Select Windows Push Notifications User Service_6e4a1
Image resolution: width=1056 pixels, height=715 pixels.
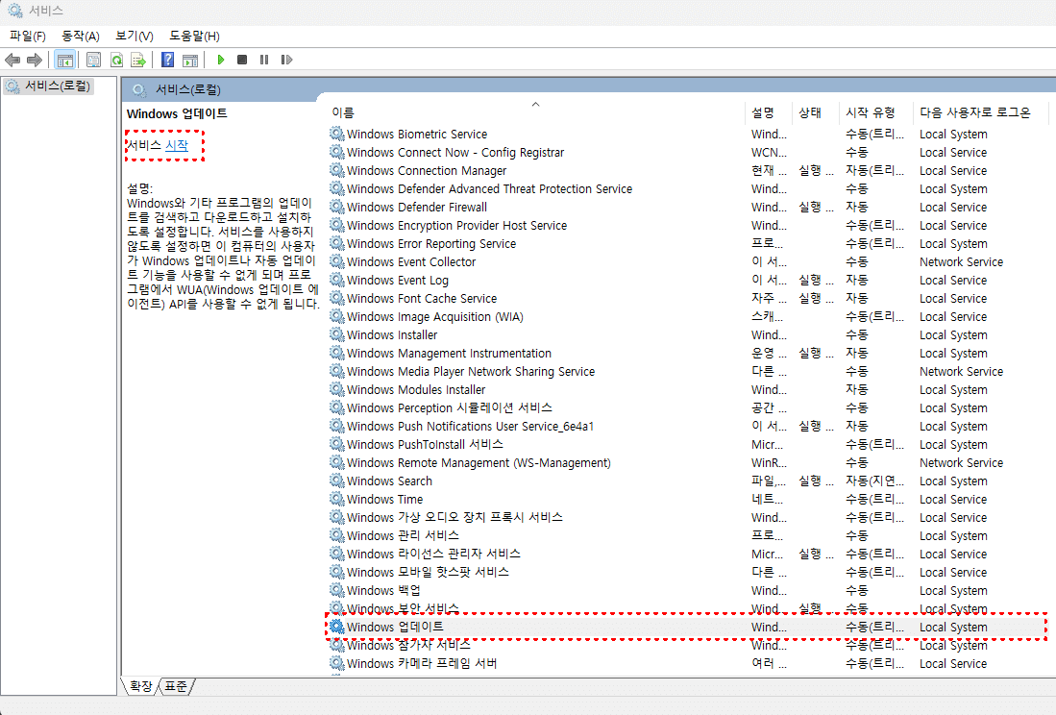click(x=687, y=426)
